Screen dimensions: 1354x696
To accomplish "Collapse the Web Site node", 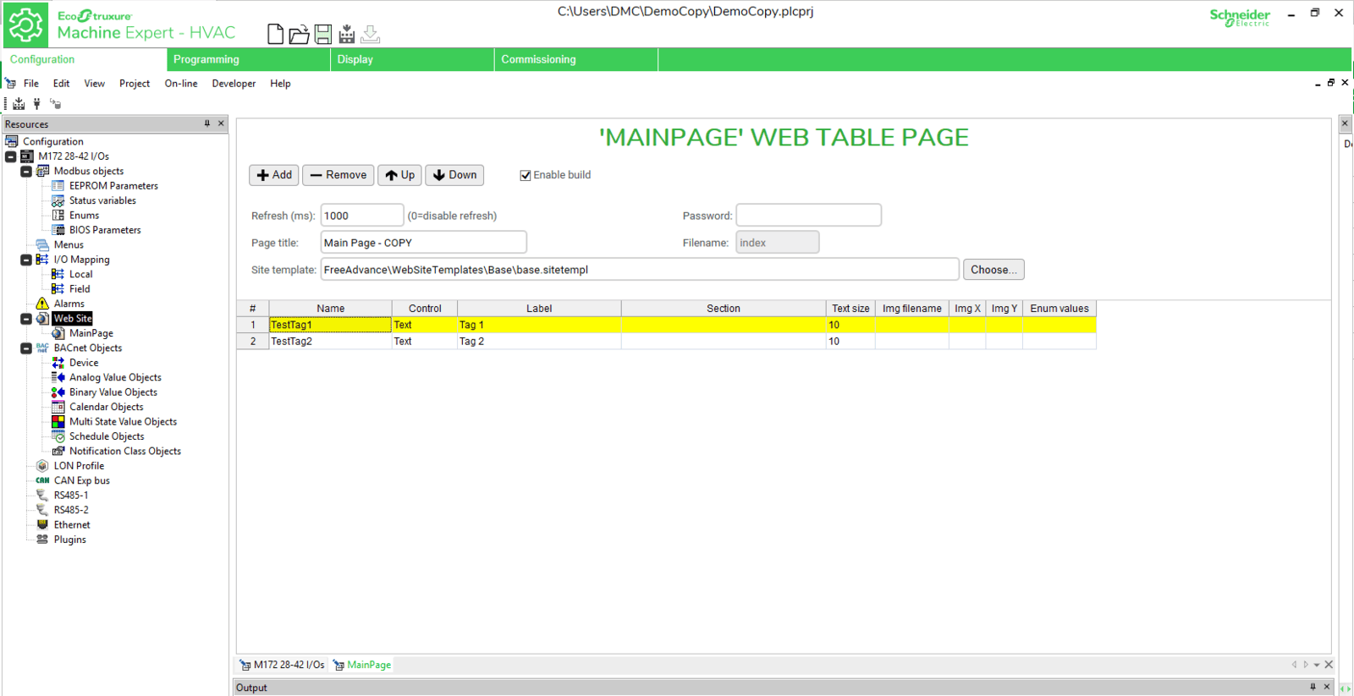I will (26, 319).
